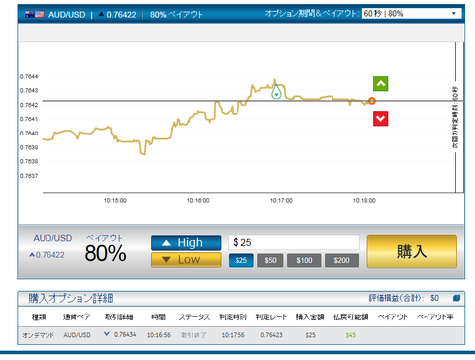Click the AUD/USD cell in trade row
This screenshot has height=360, width=475.
(77, 335)
